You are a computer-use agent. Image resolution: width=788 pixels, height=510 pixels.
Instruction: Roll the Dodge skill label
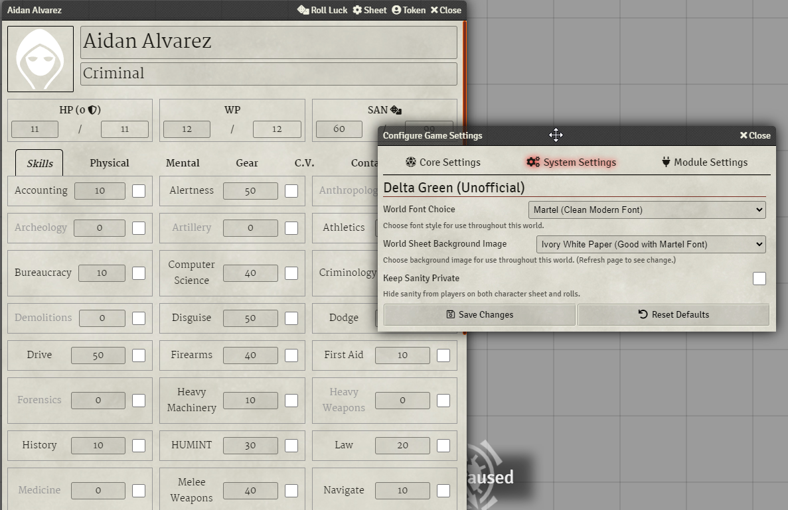click(x=344, y=318)
